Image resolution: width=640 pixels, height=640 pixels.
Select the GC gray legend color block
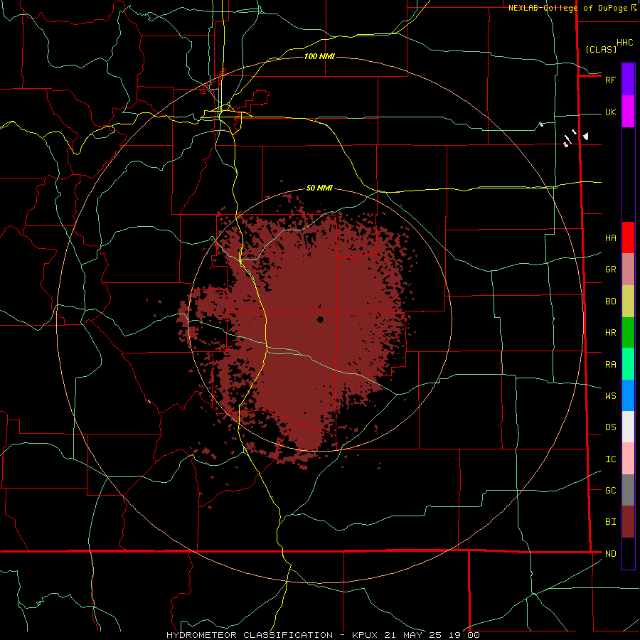tap(628, 490)
